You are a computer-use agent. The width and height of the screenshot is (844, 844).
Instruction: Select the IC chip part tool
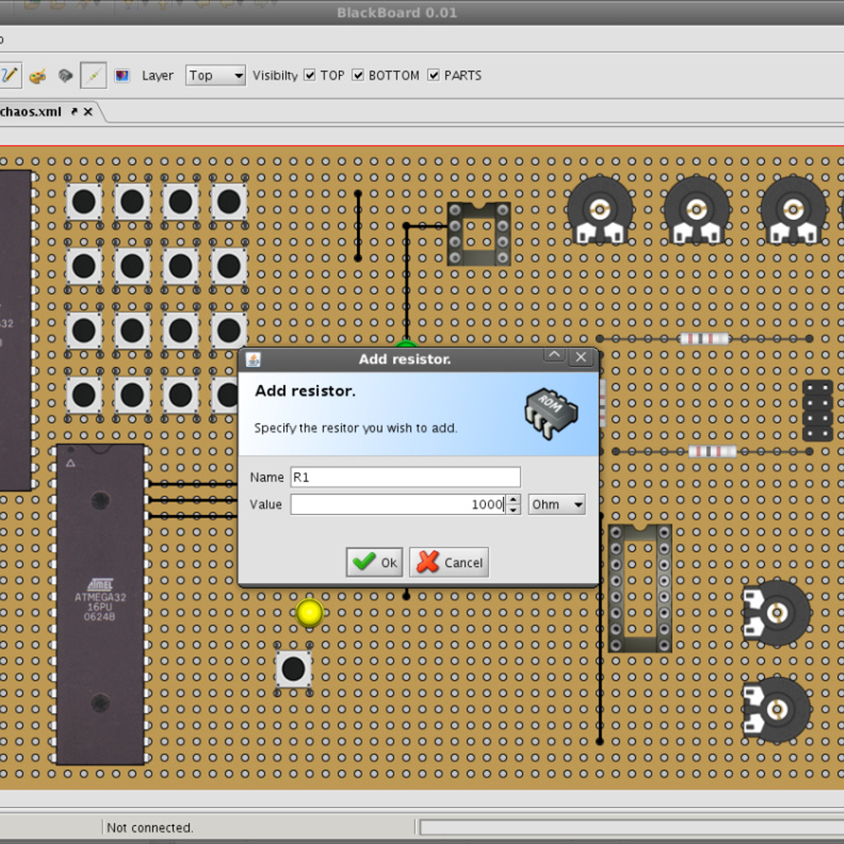coord(65,75)
